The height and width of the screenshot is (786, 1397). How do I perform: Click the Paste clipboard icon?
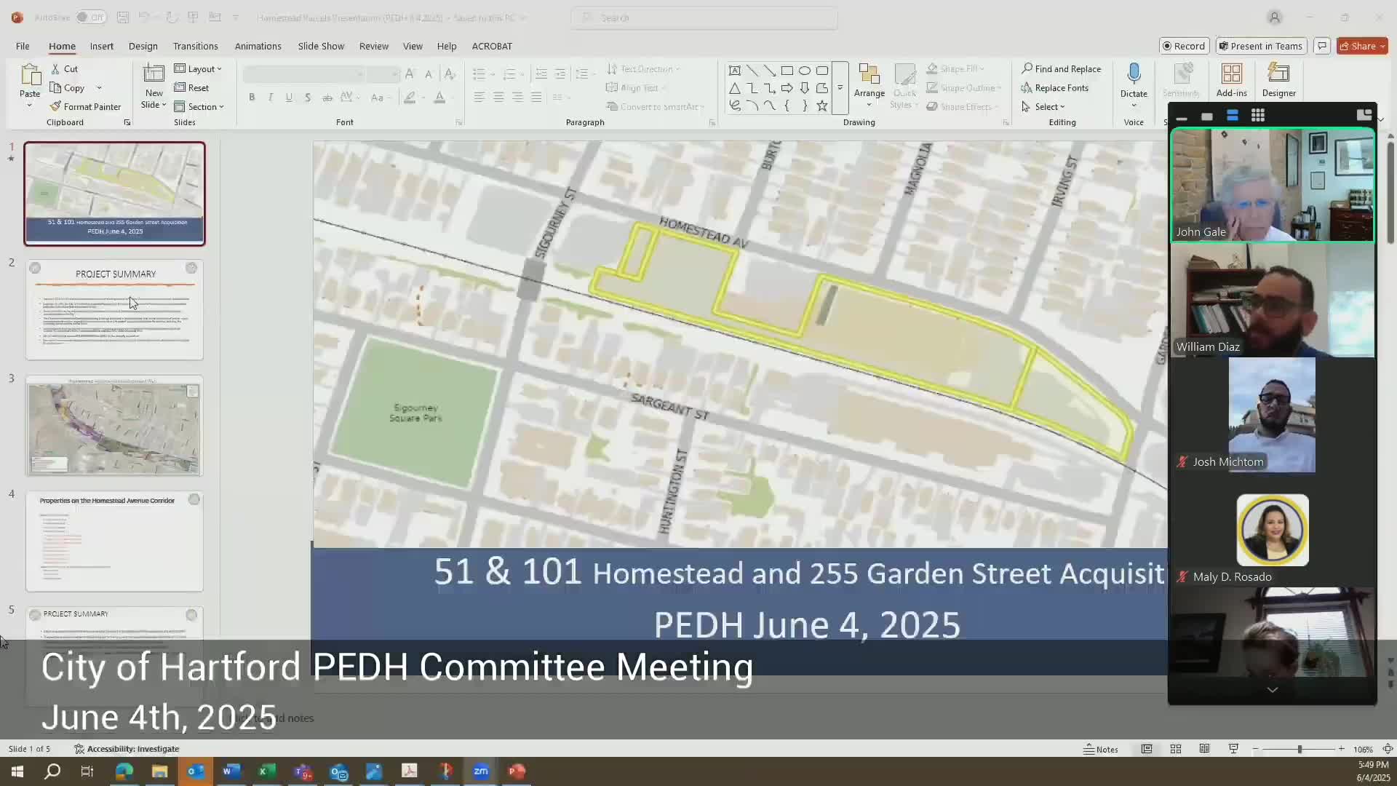[x=30, y=74]
